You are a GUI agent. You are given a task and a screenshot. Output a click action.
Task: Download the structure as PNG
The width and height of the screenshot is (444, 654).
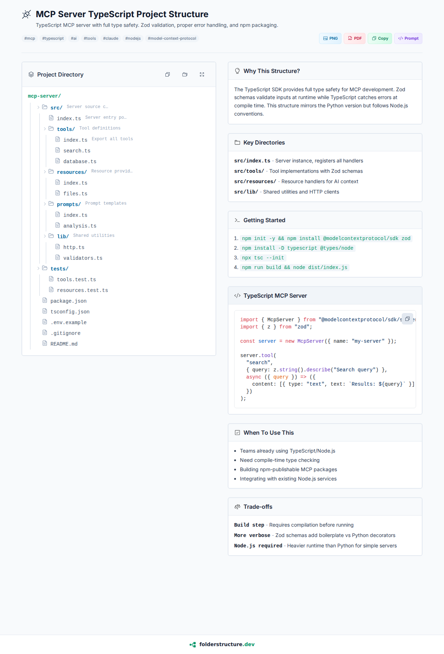point(330,38)
